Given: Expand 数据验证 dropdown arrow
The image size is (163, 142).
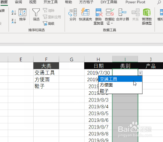Looking at the screenshot, I should click(112, 23).
